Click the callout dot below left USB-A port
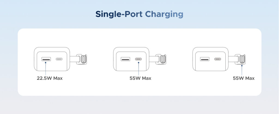The image size is (279, 114). (46, 63)
